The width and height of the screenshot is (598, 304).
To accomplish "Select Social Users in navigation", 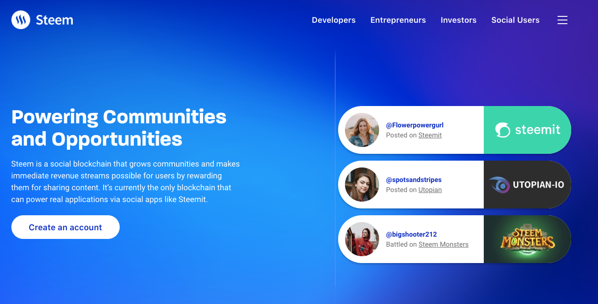I will click(516, 20).
